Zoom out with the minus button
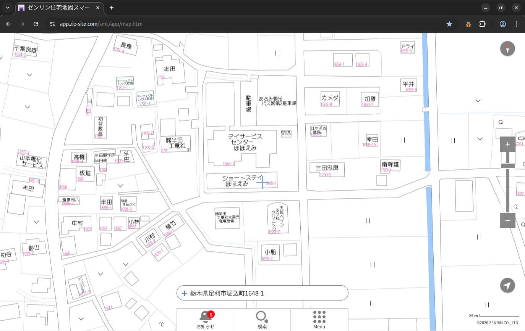The image size is (525, 331). click(507, 220)
